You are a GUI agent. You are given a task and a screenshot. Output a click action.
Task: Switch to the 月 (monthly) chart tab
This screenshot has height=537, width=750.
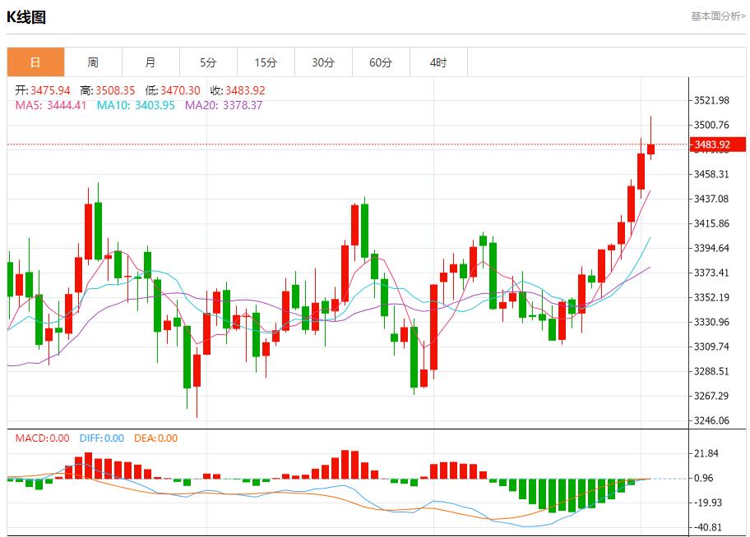coord(150,62)
